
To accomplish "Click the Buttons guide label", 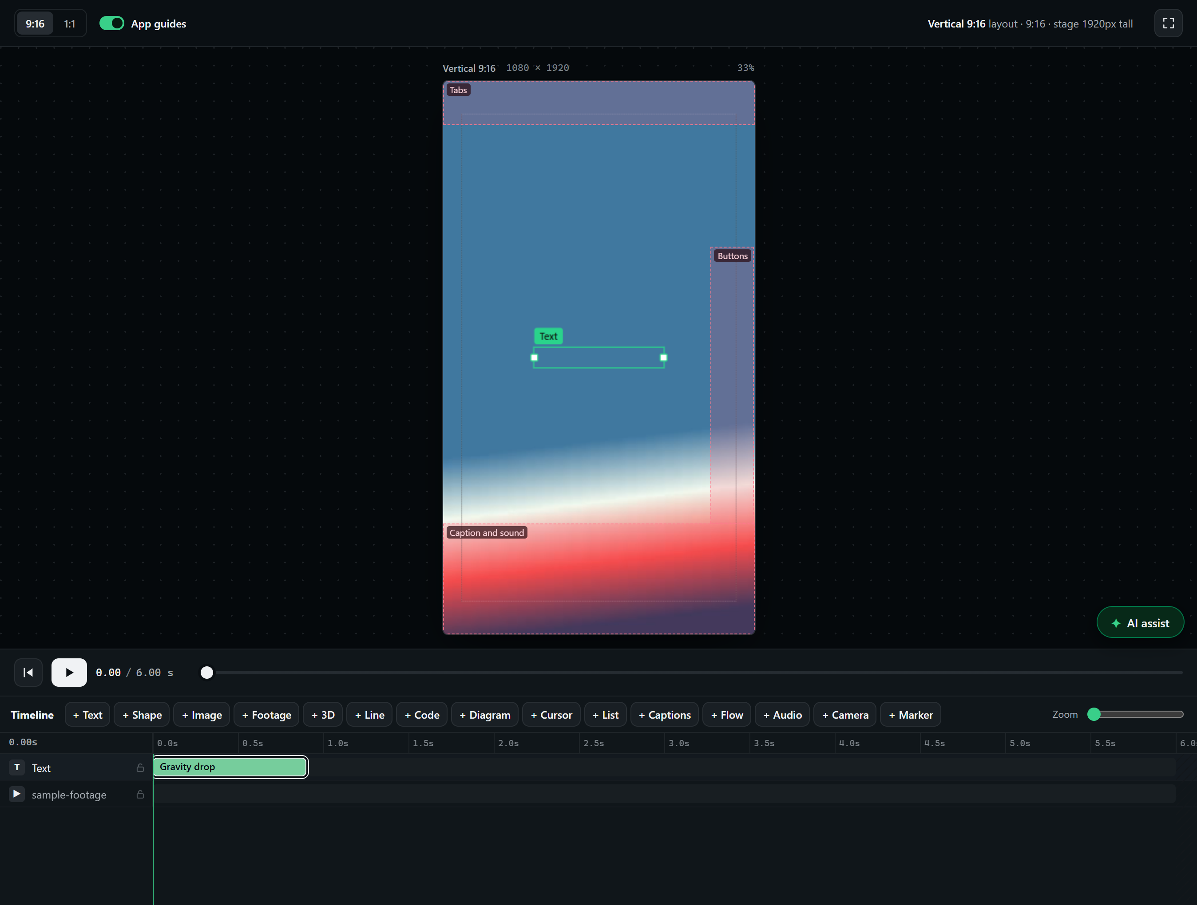I will coord(732,256).
